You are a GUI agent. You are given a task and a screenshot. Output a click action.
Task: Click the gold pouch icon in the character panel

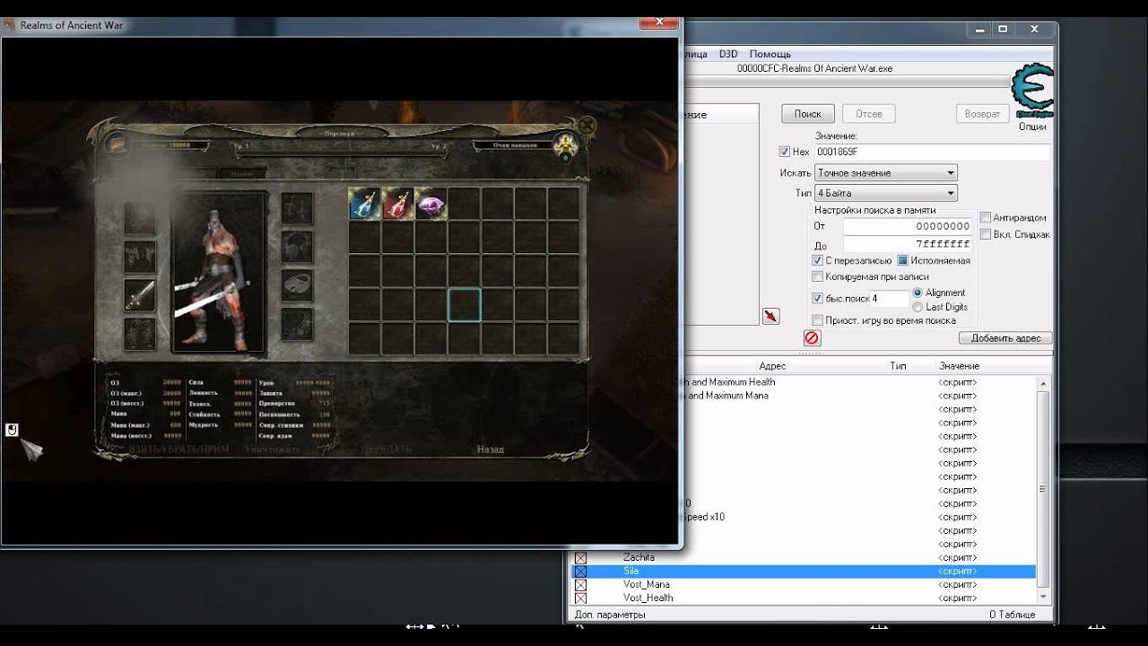[x=116, y=144]
